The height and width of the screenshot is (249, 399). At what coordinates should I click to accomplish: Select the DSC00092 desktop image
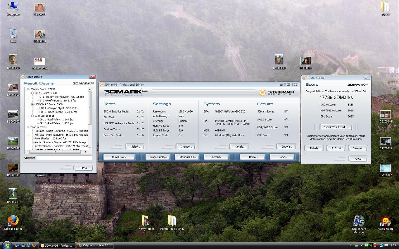13,116
